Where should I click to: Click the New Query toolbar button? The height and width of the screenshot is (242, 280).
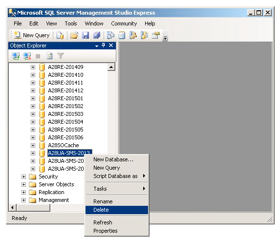(x=32, y=35)
